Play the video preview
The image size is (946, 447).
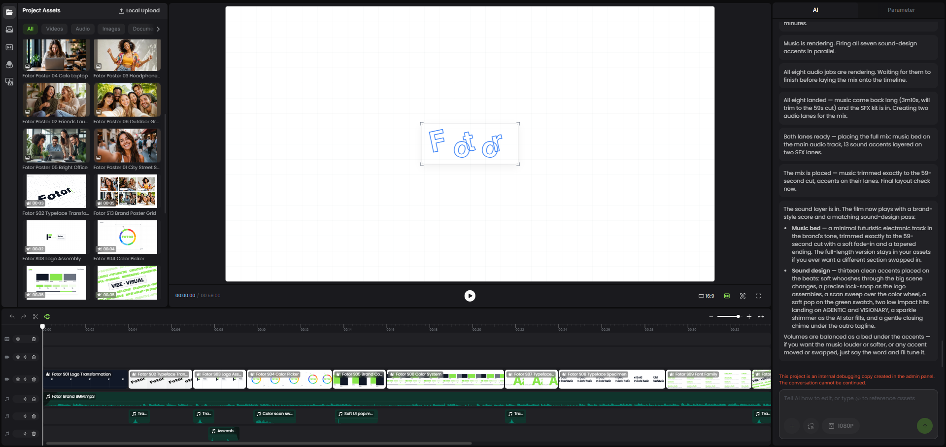click(x=470, y=296)
